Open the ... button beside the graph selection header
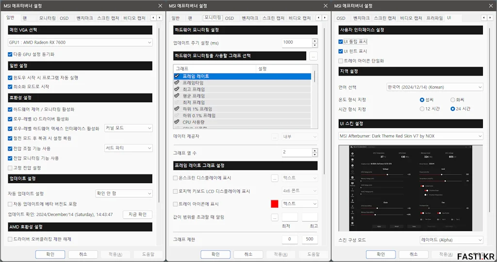Viewport: 497px width, 262px height. click(313, 56)
